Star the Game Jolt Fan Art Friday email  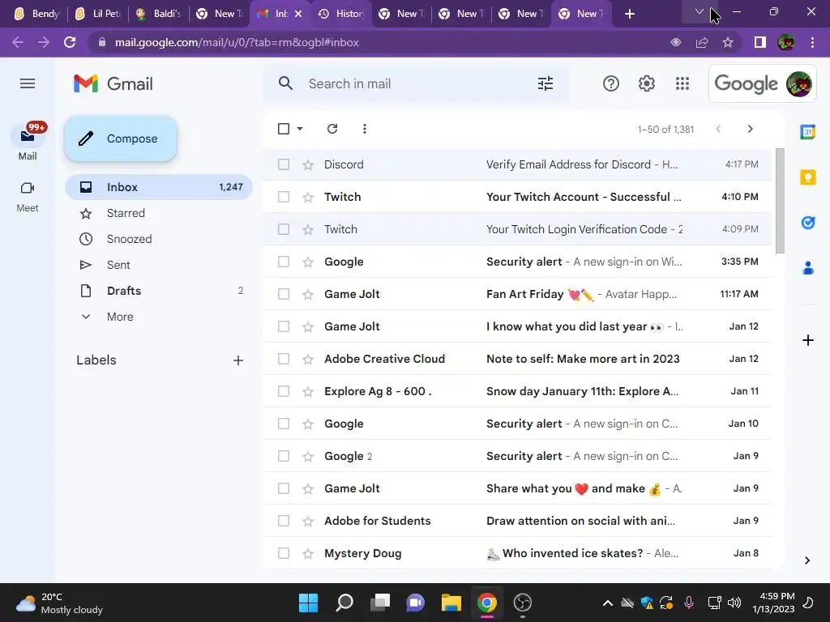coord(307,294)
